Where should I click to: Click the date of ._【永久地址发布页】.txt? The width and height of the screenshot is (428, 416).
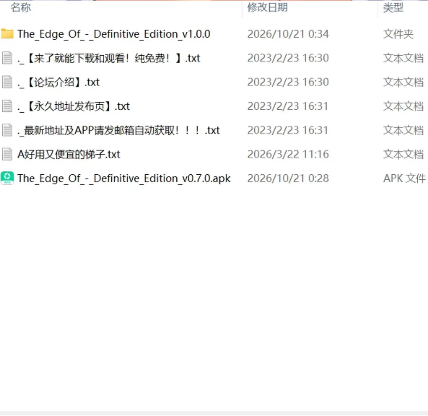click(288, 106)
